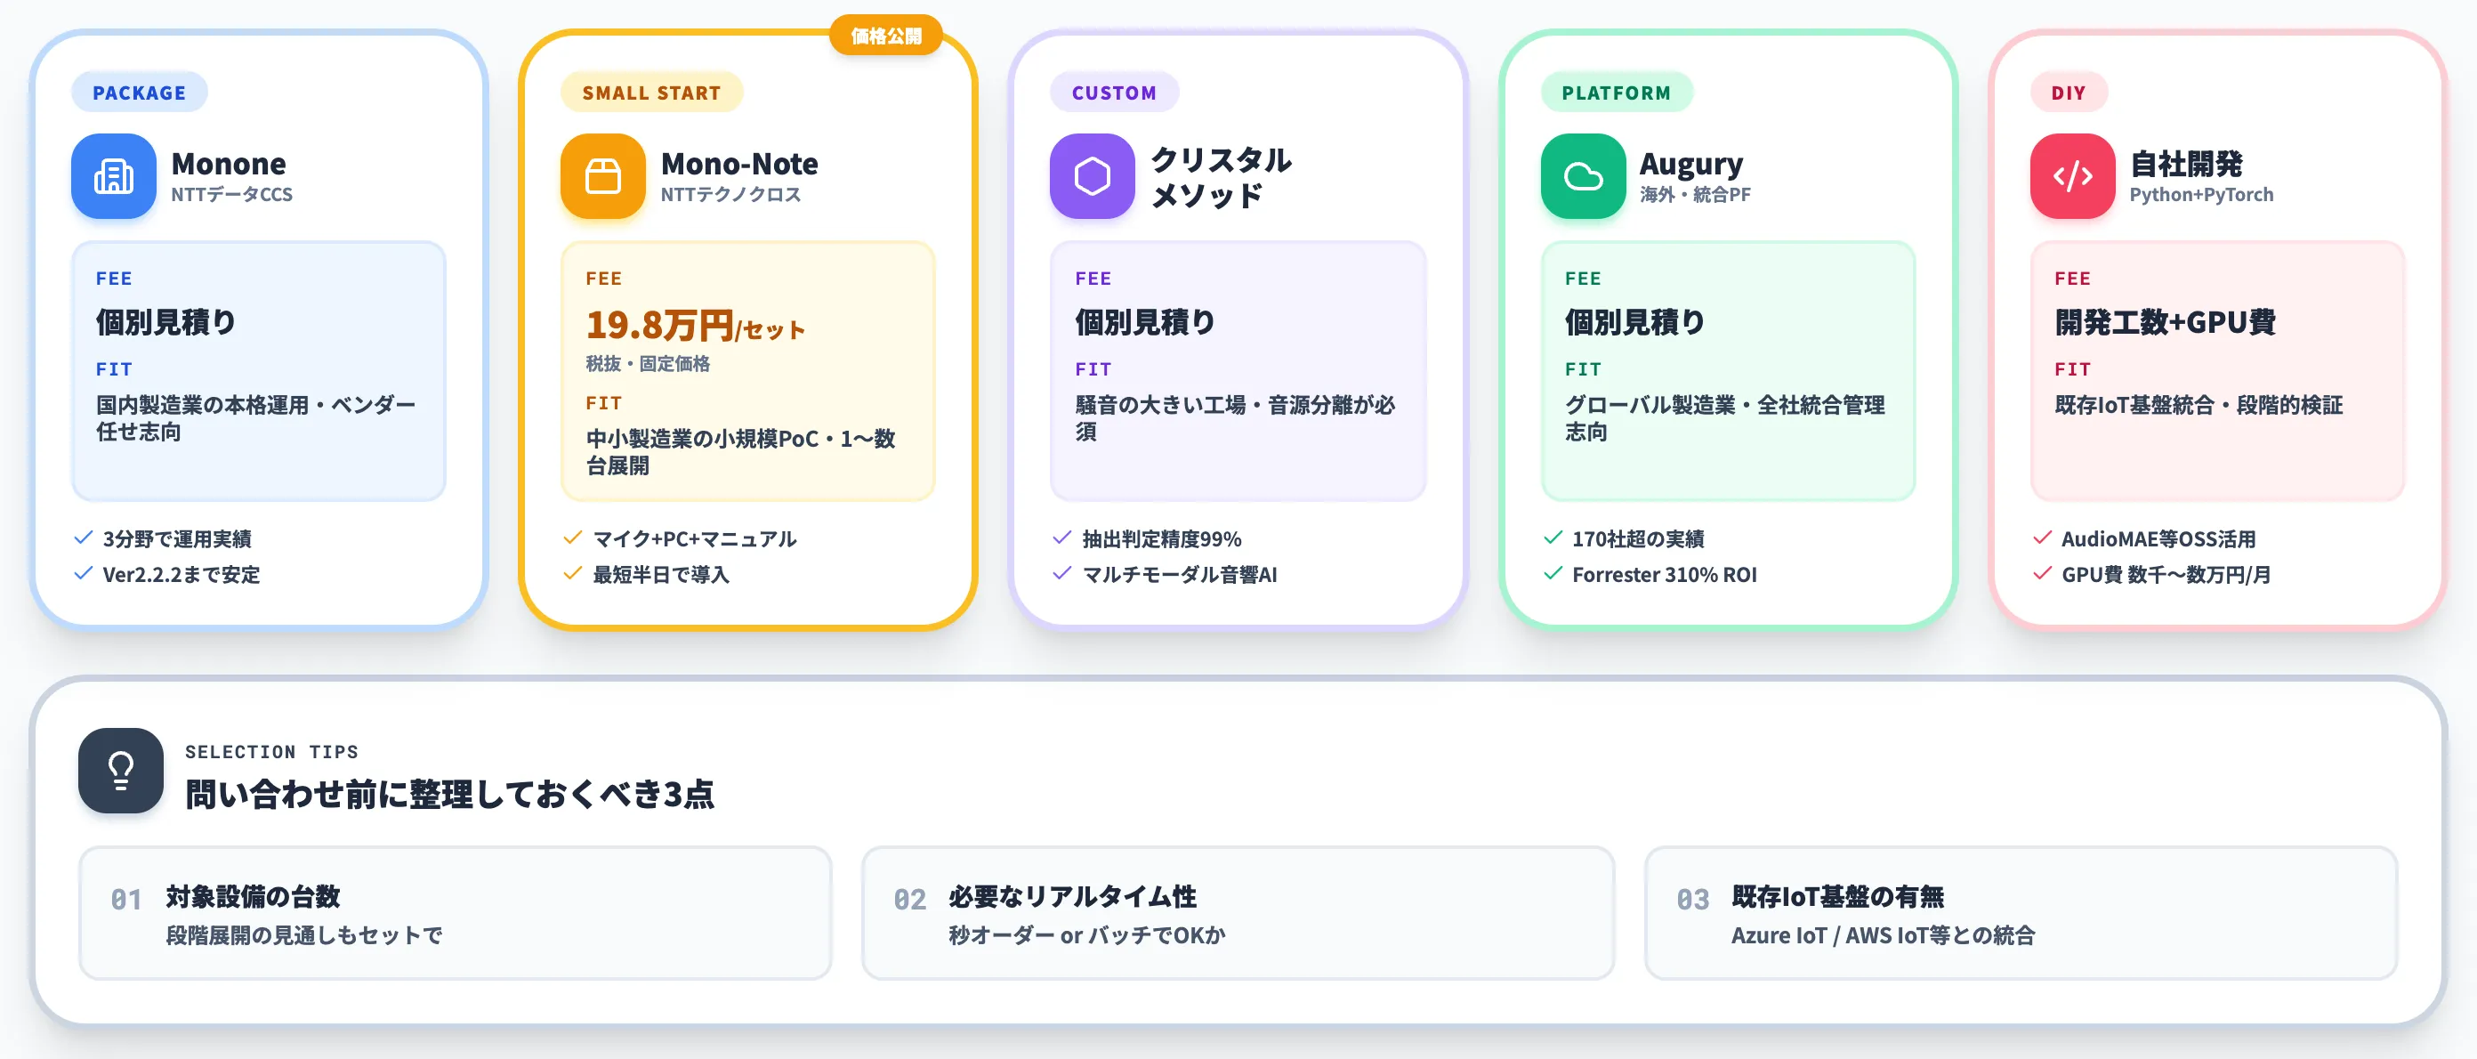Click グローバル製造業 fit description
The height and width of the screenshot is (1059, 2477).
(x=1725, y=417)
